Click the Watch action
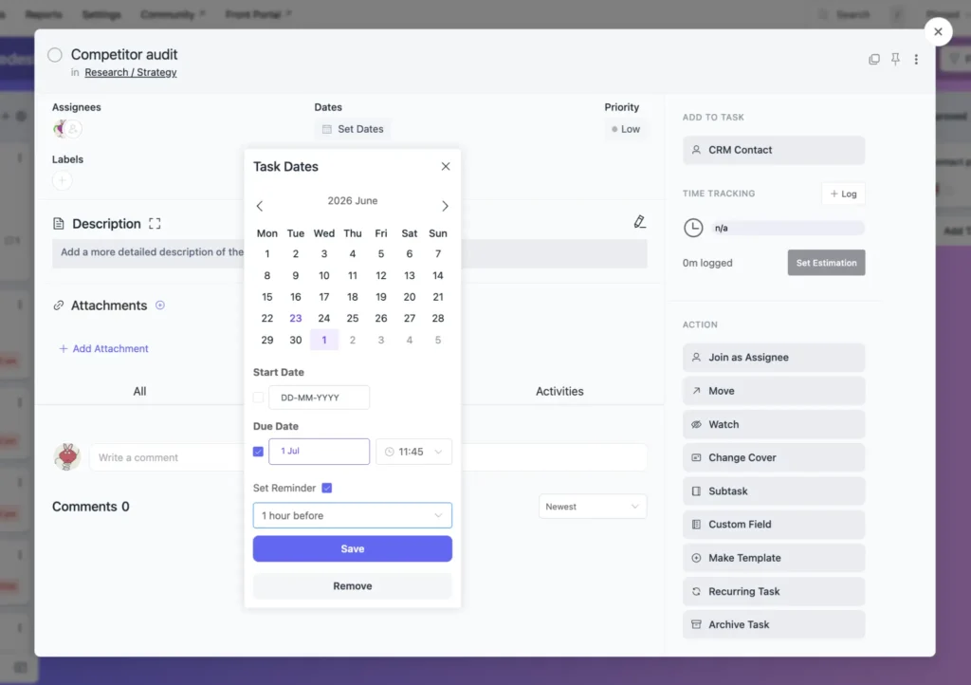Screen dimensions: 971x685 pos(774,424)
